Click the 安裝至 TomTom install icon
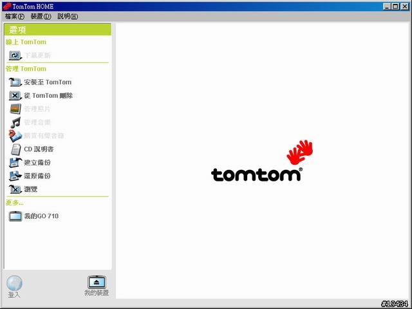 click(15, 82)
